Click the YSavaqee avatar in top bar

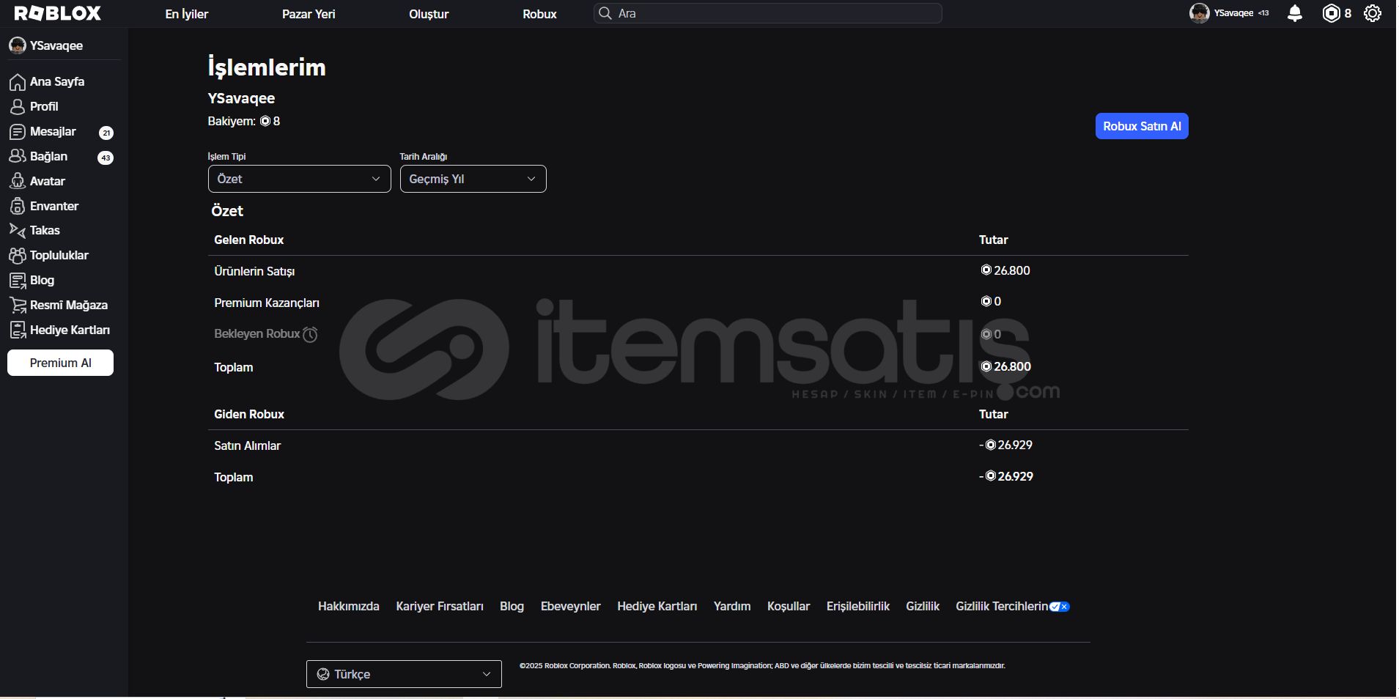coord(1199,13)
